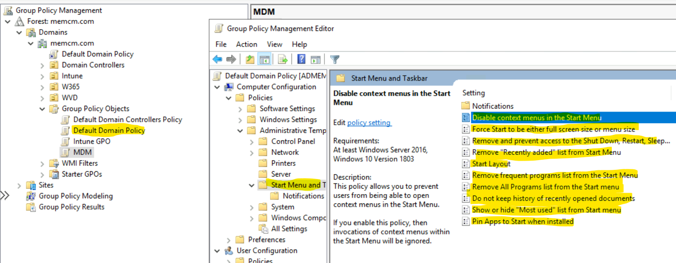
Task: Click the User Configuration node icon
Action: coord(229,251)
